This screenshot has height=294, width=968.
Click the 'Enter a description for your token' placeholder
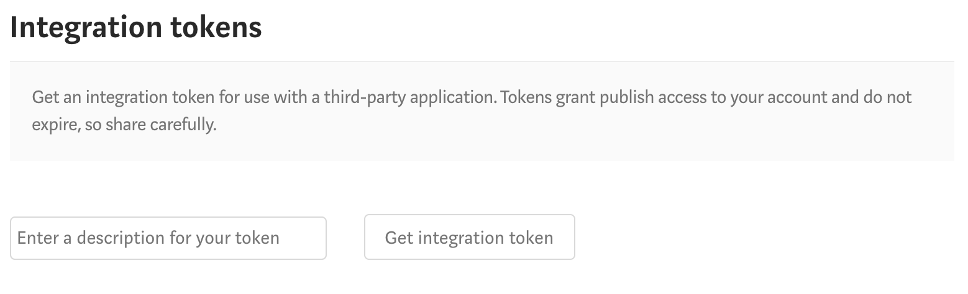[x=148, y=238]
